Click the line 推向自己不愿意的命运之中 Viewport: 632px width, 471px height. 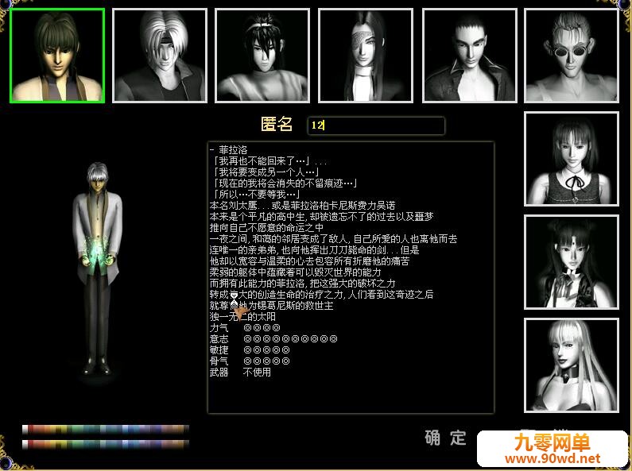266,228
